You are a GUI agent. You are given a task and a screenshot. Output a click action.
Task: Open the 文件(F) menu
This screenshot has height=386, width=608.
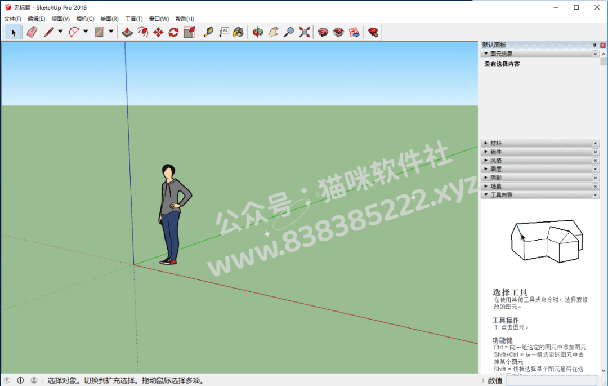(x=12, y=19)
